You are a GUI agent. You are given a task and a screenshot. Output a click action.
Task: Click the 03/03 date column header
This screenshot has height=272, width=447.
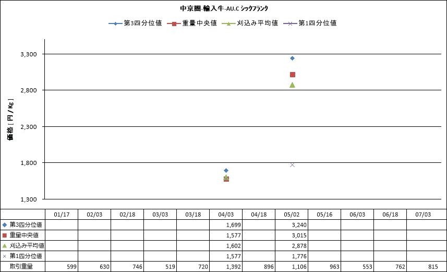point(160,215)
